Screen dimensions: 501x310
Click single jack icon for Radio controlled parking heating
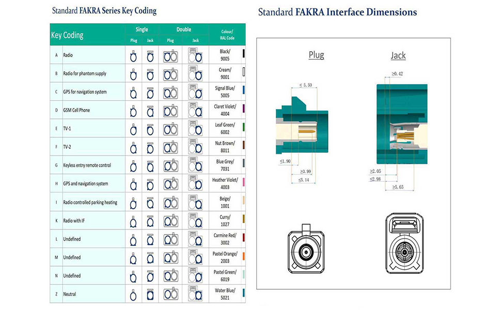(x=150, y=203)
